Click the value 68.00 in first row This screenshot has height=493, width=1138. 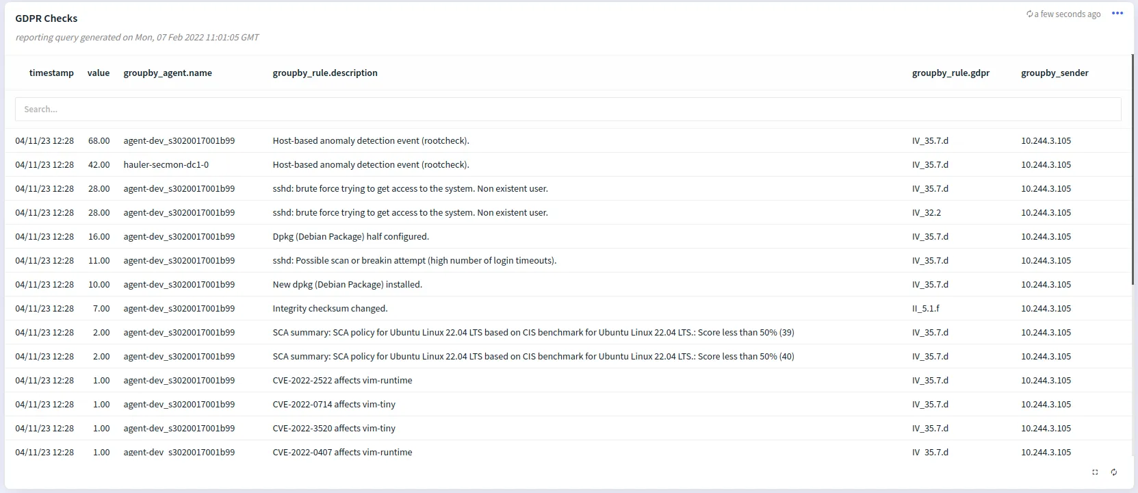[99, 141]
